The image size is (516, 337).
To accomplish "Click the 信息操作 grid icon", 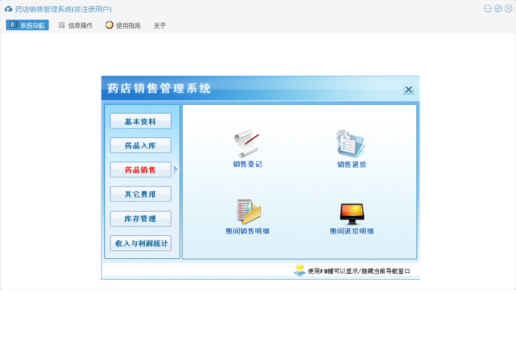I will click(x=62, y=25).
